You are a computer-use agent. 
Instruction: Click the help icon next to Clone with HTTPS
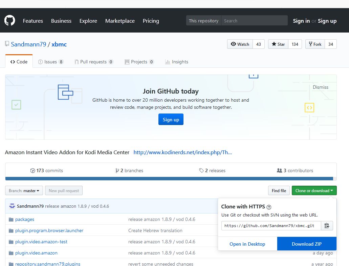[269, 207]
